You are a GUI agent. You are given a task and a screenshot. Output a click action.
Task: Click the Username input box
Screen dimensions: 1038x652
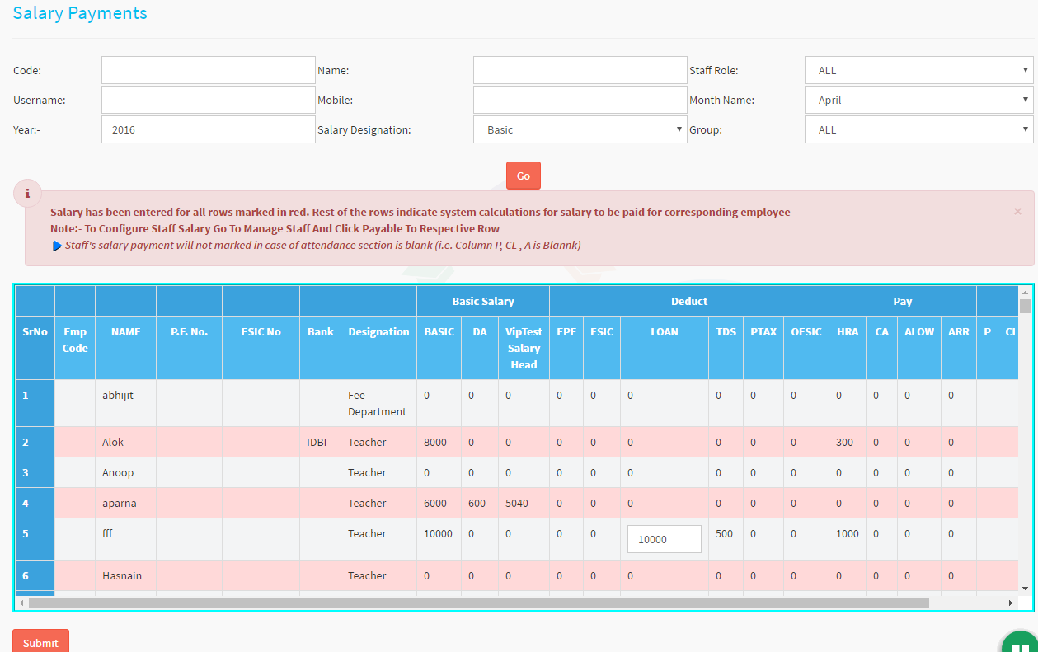tap(208, 101)
